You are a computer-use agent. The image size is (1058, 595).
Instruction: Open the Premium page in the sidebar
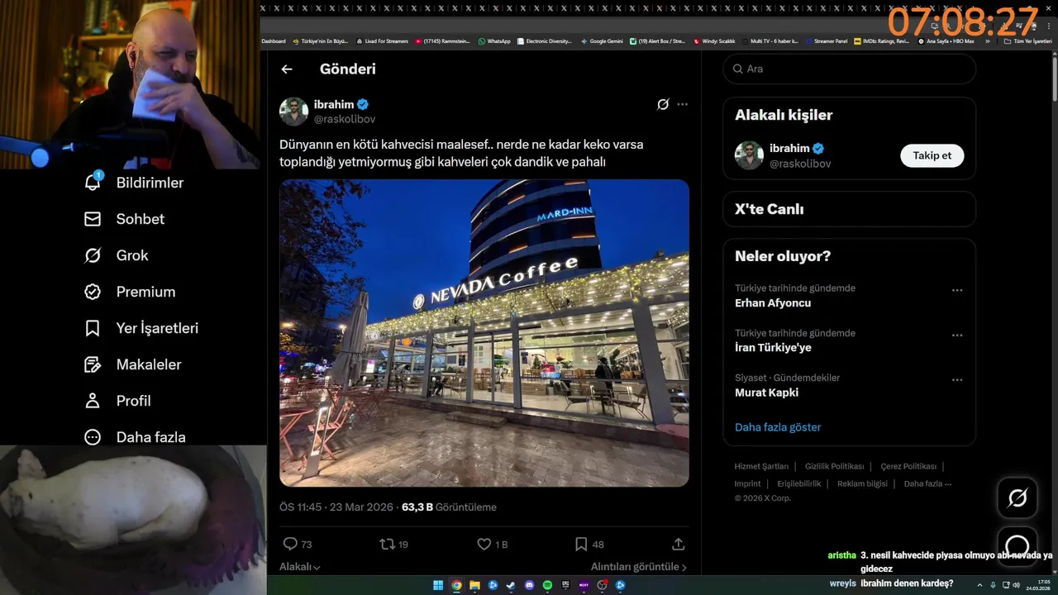point(130,292)
